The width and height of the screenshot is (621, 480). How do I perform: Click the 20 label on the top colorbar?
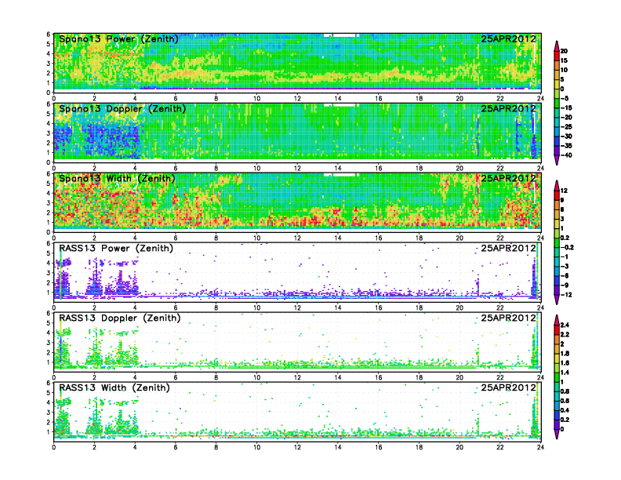click(x=564, y=51)
